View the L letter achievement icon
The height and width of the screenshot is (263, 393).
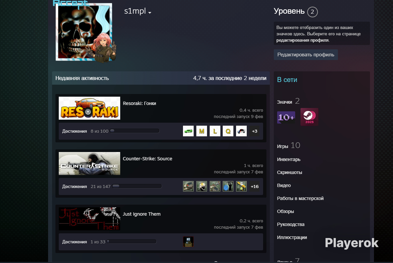pos(215,131)
